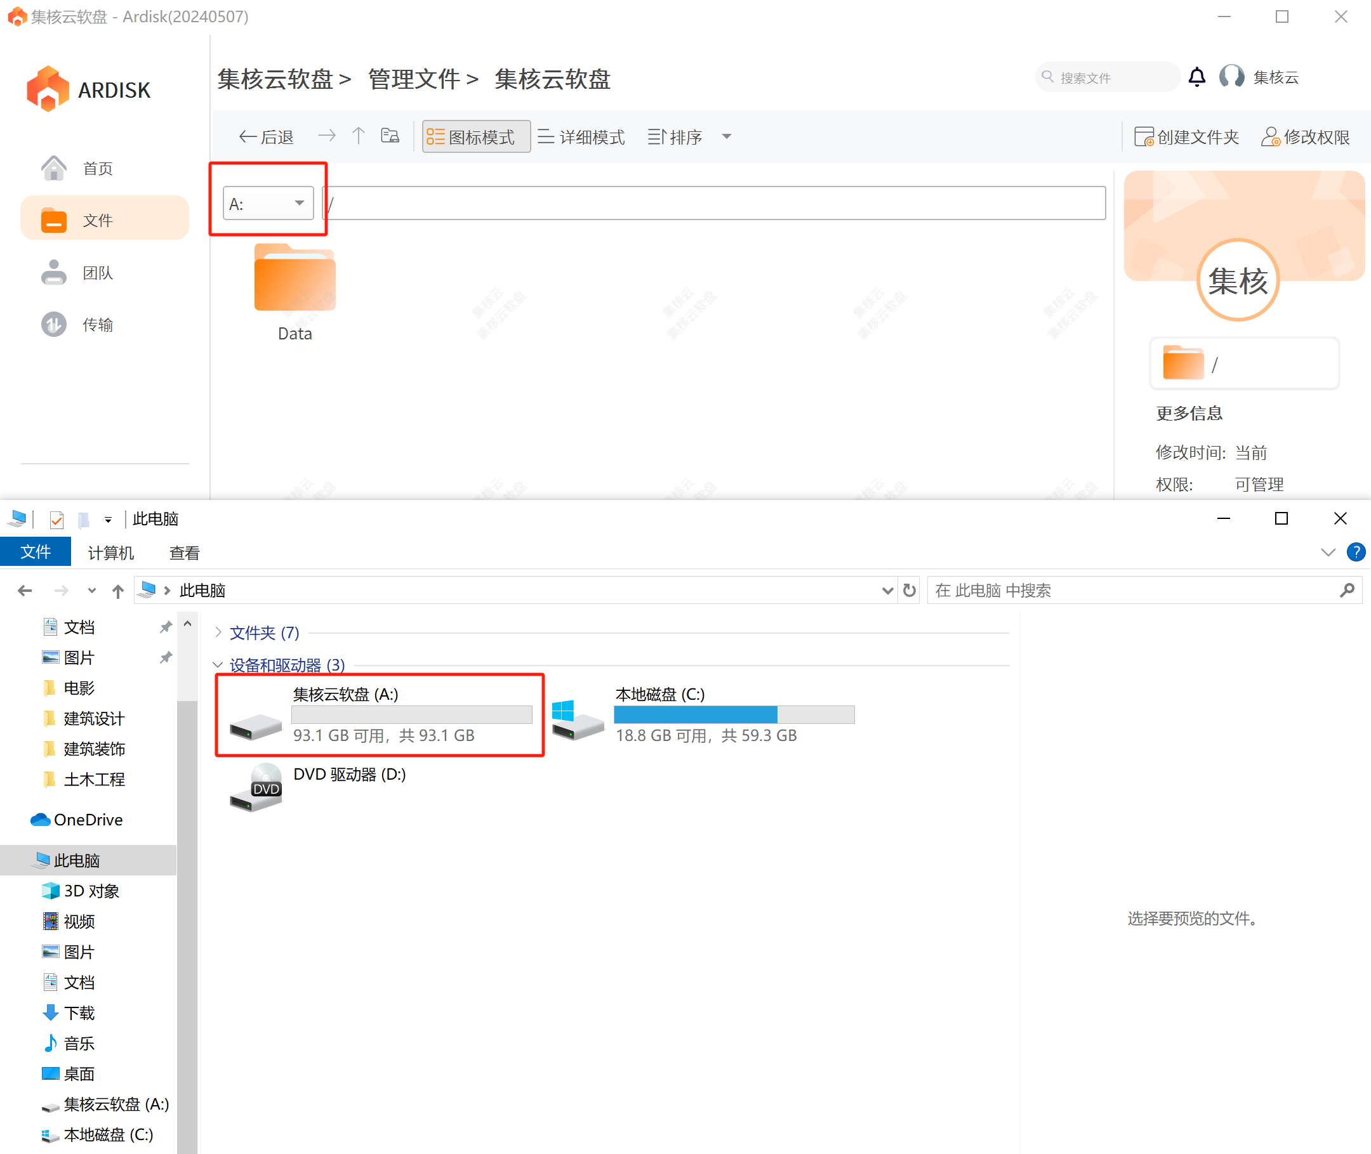Viewport: 1371px width, 1154px height.
Task: Expand Explorer address bar history dropdown
Action: coord(887,591)
